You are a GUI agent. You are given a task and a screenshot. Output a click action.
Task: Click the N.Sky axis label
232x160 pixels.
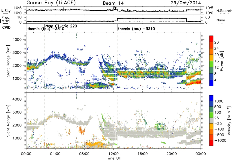pyautogui.click(x=6, y=11)
